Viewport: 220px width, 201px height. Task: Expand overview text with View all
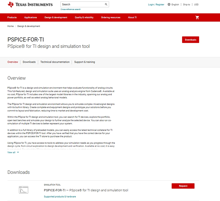click(13, 152)
